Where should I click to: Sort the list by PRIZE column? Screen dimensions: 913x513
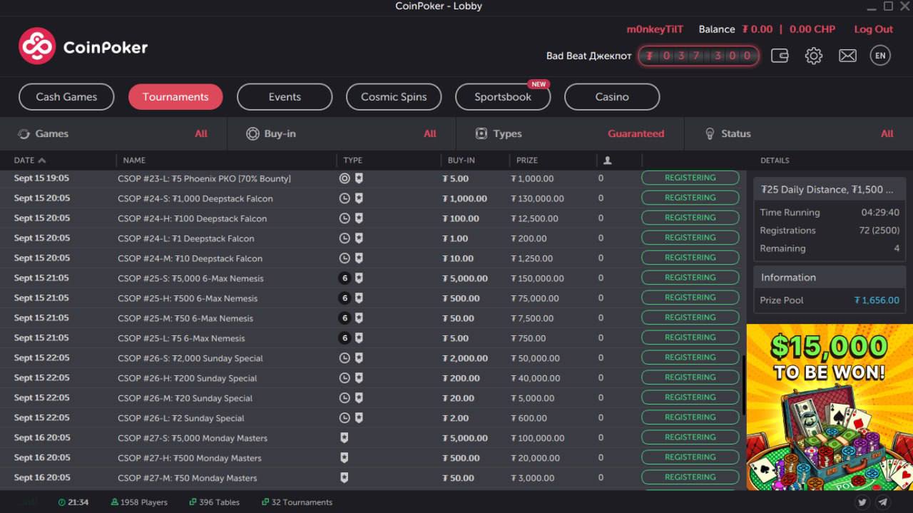[x=527, y=161]
